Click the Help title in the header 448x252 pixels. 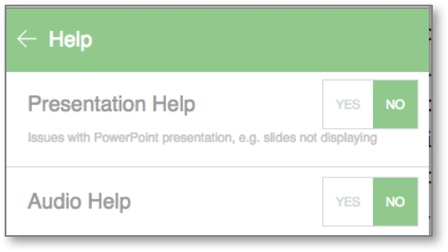tap(70, 40)
